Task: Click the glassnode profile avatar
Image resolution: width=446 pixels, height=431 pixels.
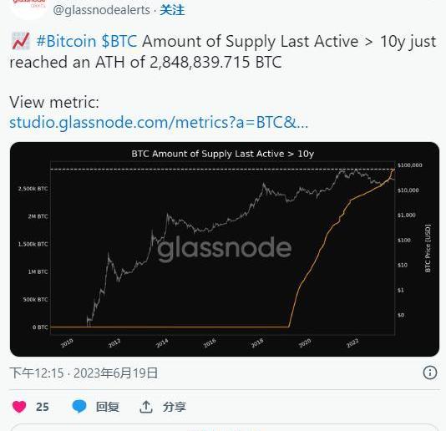Action: pyautogui.click(x=28, y=8)
